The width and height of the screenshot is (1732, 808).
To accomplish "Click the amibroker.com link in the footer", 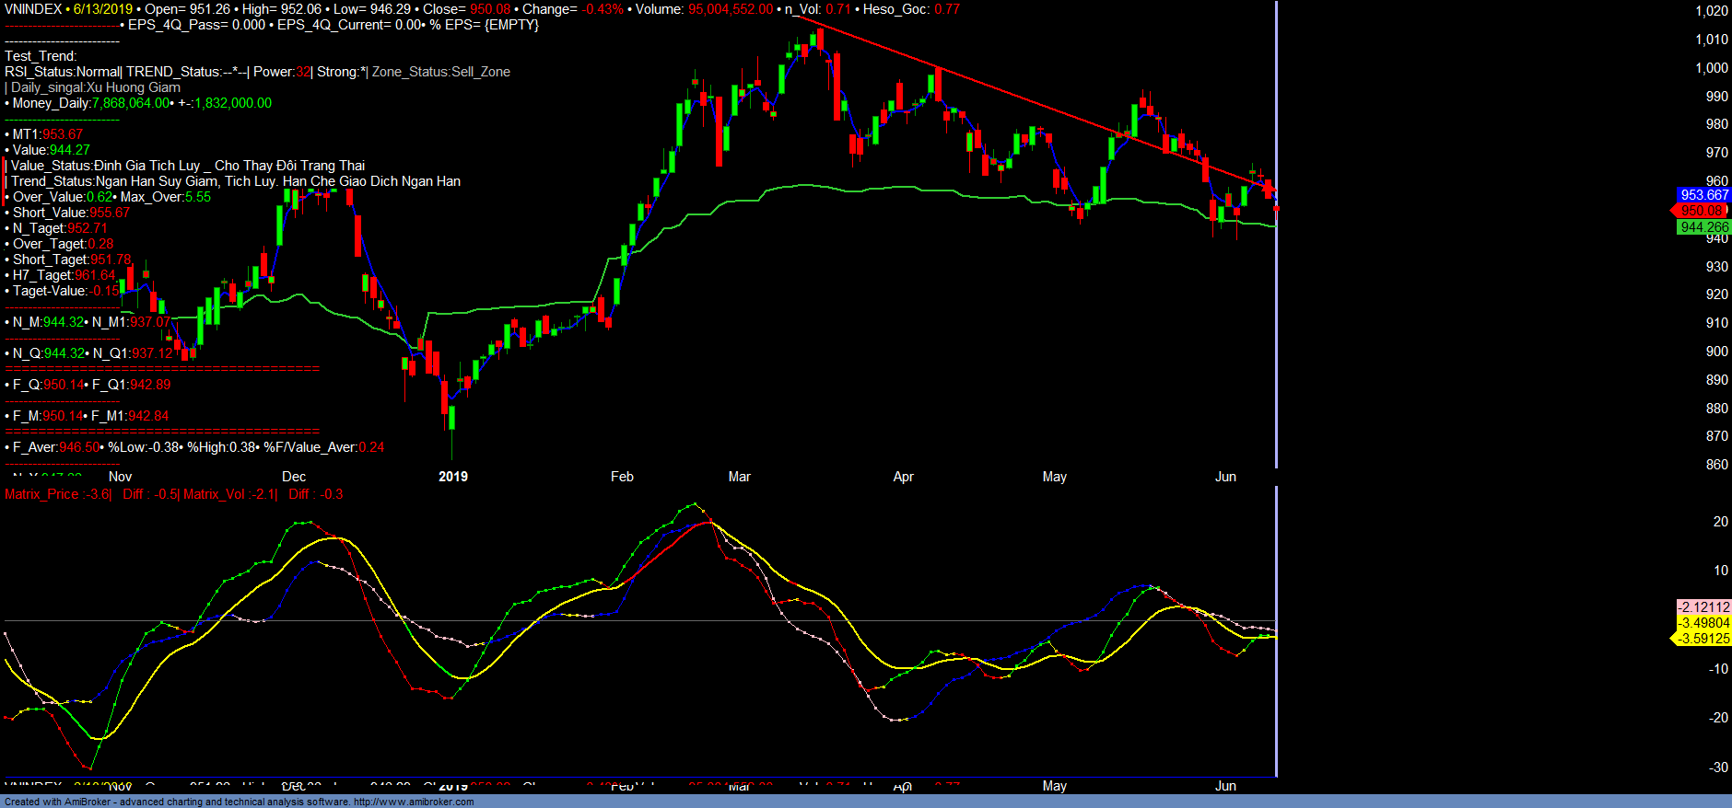I will pos(414,802).
